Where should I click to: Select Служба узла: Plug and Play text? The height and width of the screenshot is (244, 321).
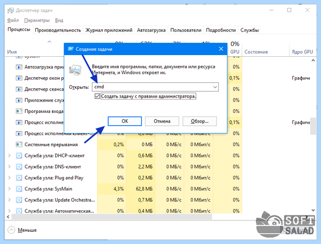tap(54, 178)
